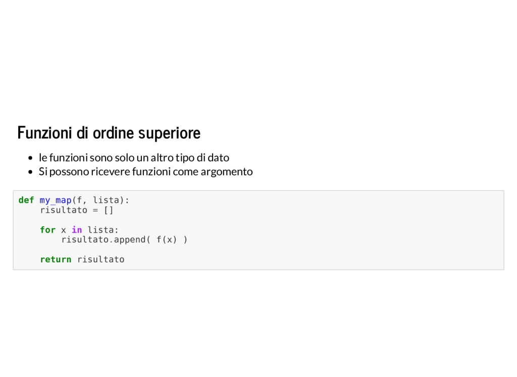This screenshot has height=377, width=517.
Task: Click empty area inside the code block
Action: (x=330, y=231)
